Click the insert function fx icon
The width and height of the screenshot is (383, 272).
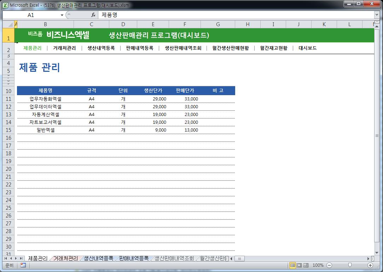pyautogui.click(x=93, y=15)
